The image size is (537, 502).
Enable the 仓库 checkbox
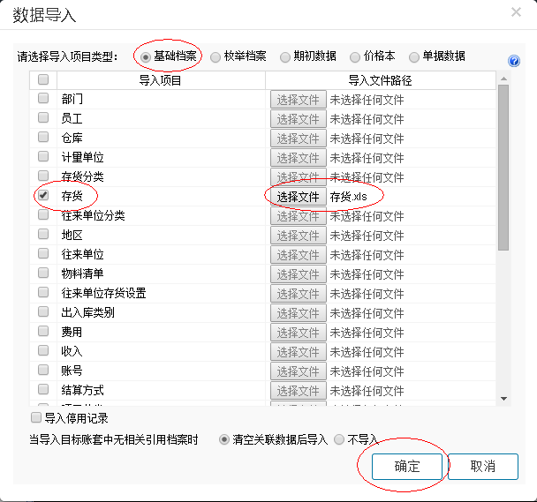click(x=43, y=138)
